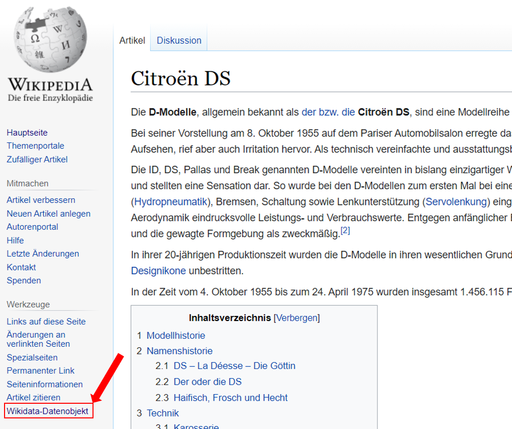Open Spezialseiten link
This screenshot has width=512, height=429.
tap(32, 357)
